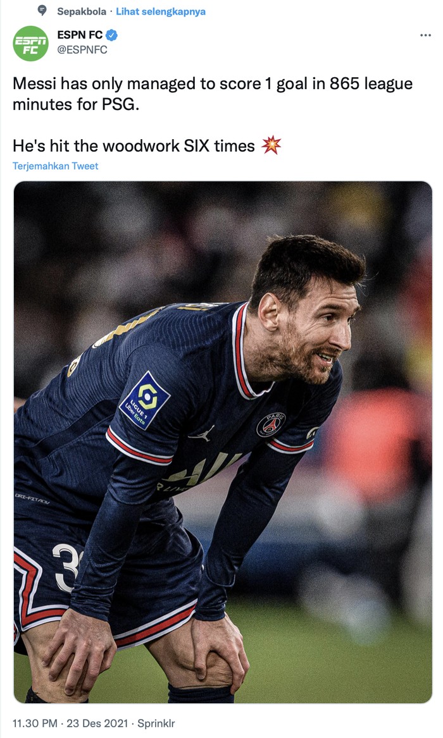Click the topic pin icon beside Sepakbola
This screenshot has height=738, width=443.
pos(42,11)
